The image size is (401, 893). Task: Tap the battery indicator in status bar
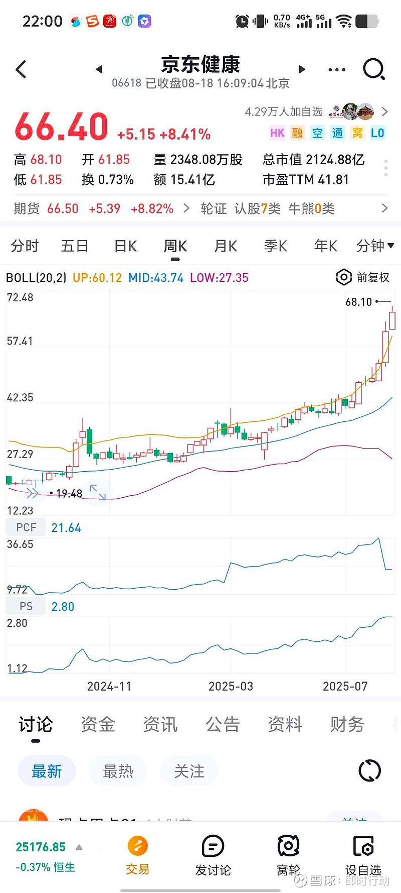point(367,21)
